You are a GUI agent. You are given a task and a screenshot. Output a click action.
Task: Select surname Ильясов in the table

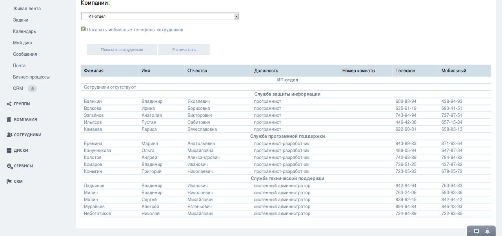(x=93, y=122)
